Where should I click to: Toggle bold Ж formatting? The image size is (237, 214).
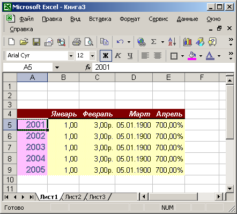(x=106, y=56)
